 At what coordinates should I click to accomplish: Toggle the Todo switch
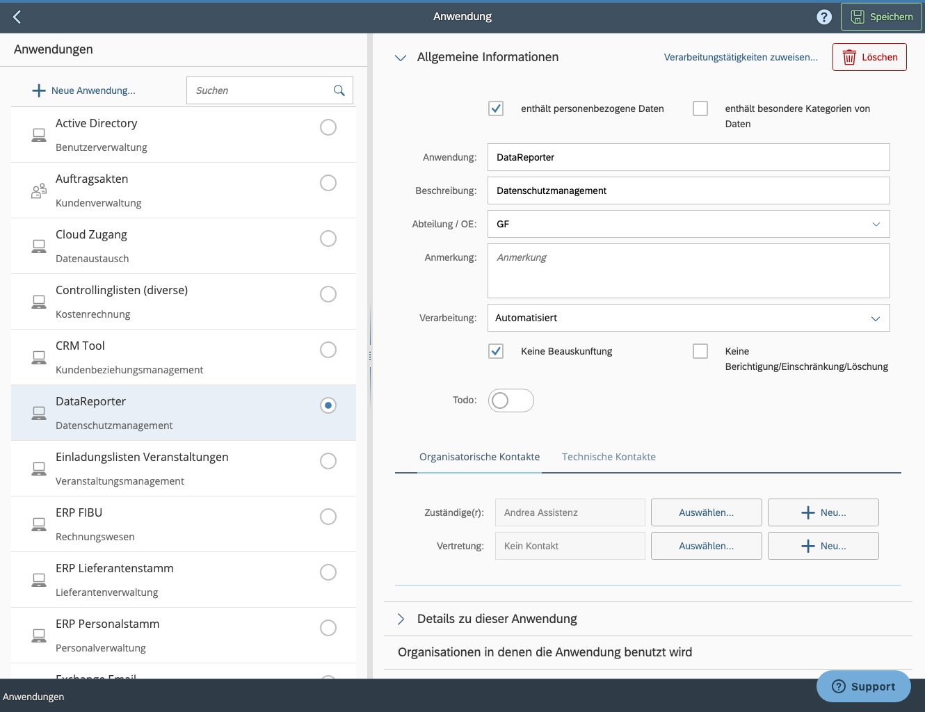510,400
